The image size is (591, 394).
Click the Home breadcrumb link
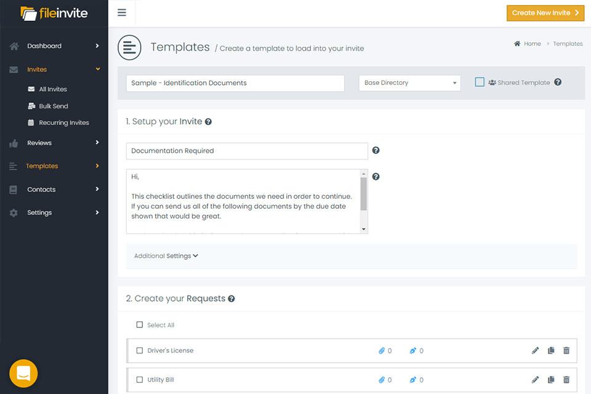coord(532,44)
